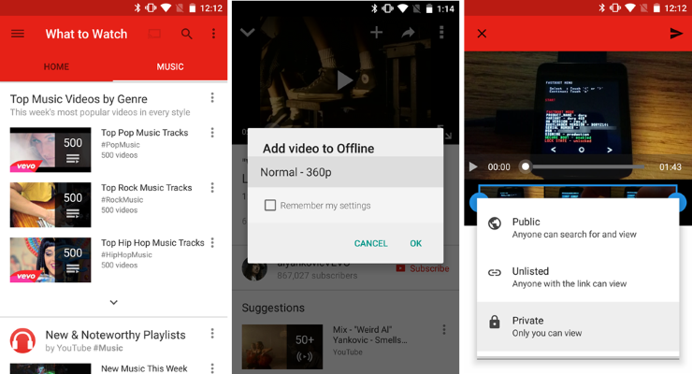
Task: Open overflow menu in What to Watch bar
Action: (x=213, y=34)
